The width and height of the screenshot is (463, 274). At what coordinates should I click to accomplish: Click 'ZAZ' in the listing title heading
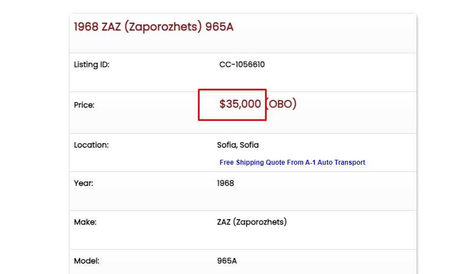point(111,27)
